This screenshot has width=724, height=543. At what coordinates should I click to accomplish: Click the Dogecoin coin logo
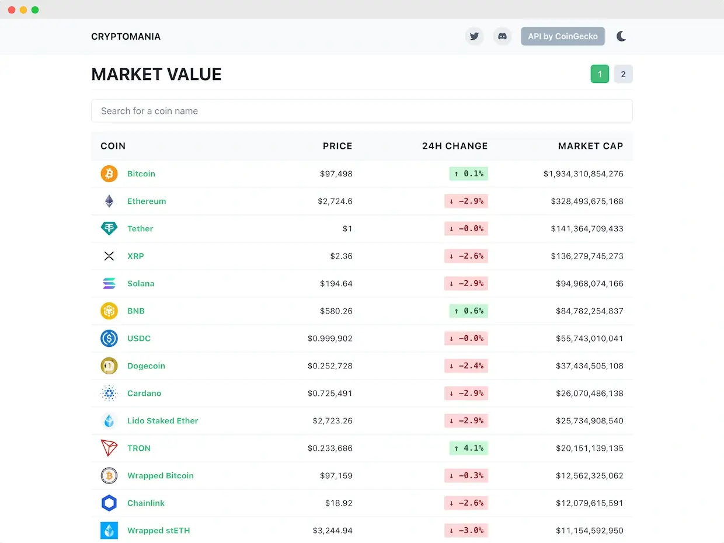click(109, 366)
